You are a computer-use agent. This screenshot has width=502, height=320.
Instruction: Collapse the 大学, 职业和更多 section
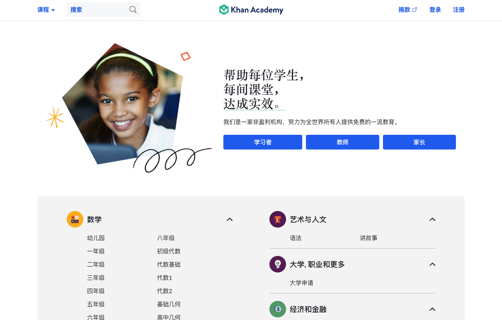(432, 264)
